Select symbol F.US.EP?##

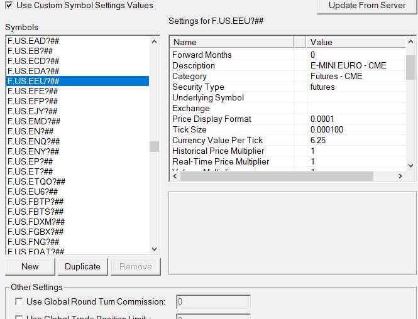(x=30, y=161)
